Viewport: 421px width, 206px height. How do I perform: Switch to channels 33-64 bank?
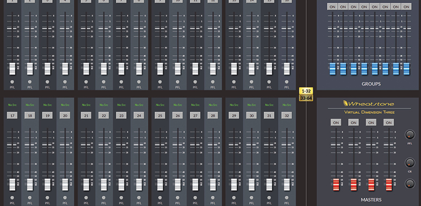point(306,98)
